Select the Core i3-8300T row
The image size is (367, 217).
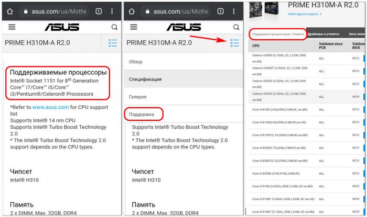coord(306,161)
